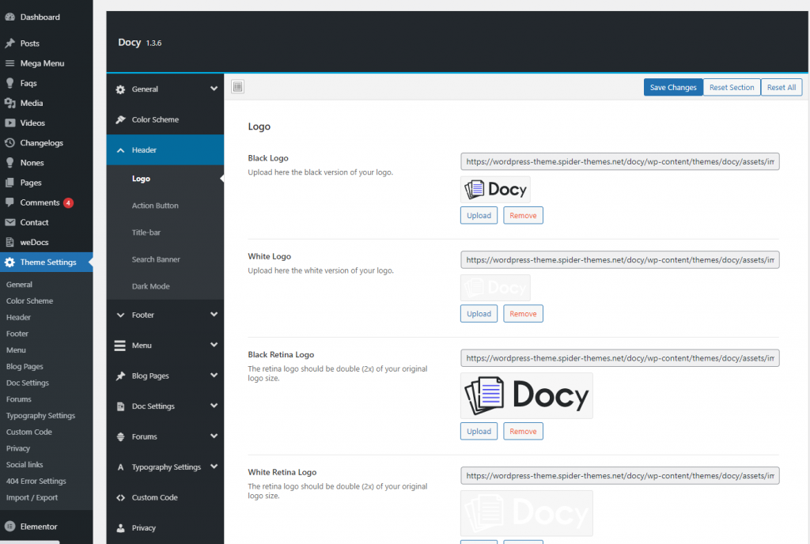Click the General section gear icon
Screen dimensions: 810x544
click(120, 89)
